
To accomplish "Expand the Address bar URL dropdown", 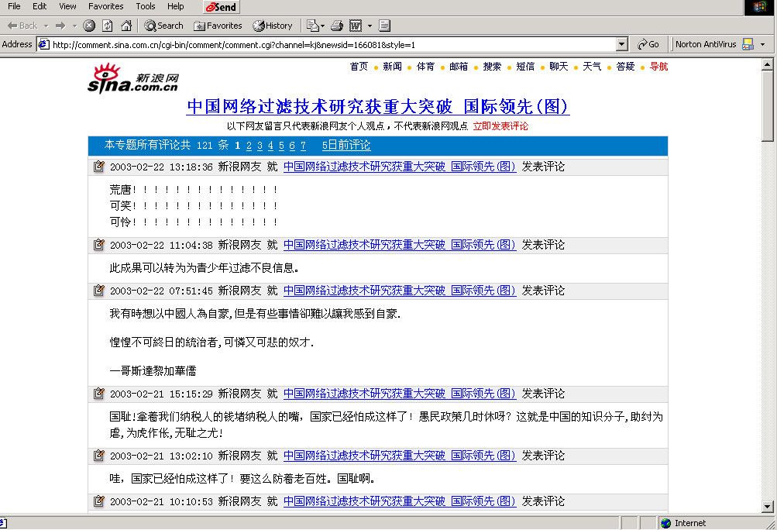I will (622, 44).
